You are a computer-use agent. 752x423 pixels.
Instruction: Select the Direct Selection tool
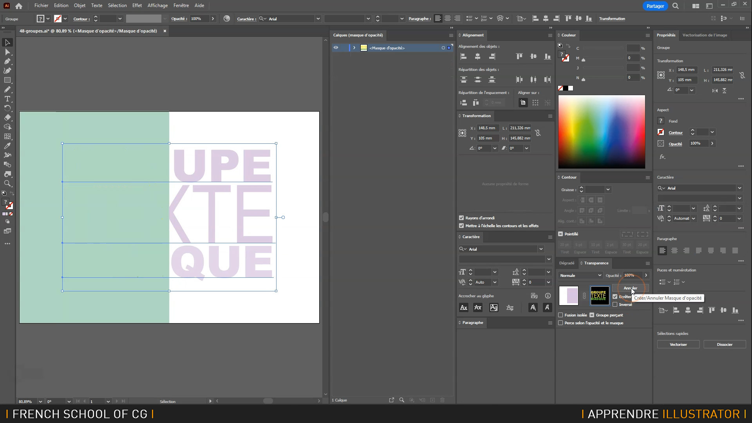point(7,52)
